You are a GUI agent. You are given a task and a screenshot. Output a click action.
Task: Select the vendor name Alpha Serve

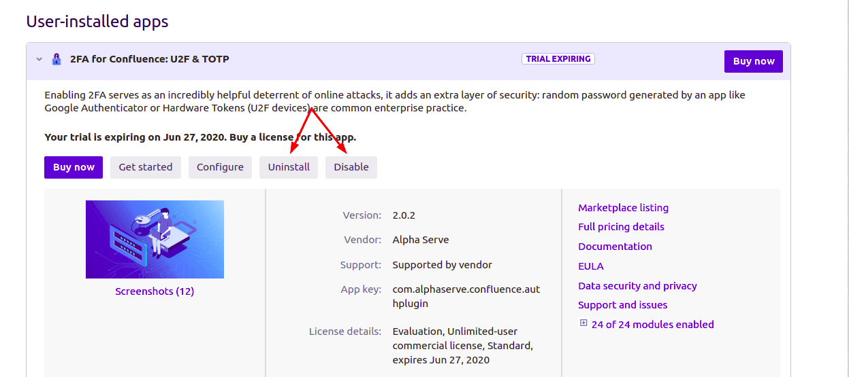pos(421,240)
